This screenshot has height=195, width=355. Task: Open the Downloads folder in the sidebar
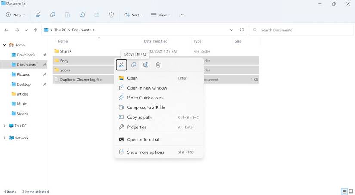coord(26,55)
